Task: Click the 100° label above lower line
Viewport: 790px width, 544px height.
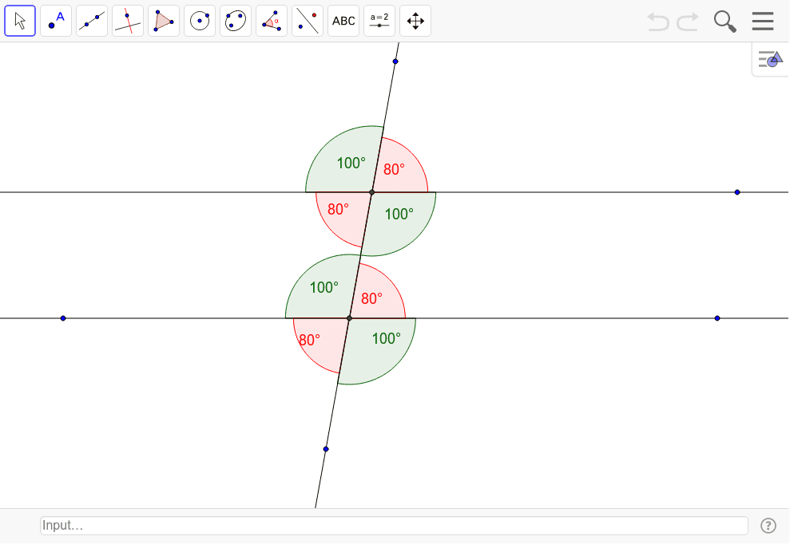Action: pos(324,288)
